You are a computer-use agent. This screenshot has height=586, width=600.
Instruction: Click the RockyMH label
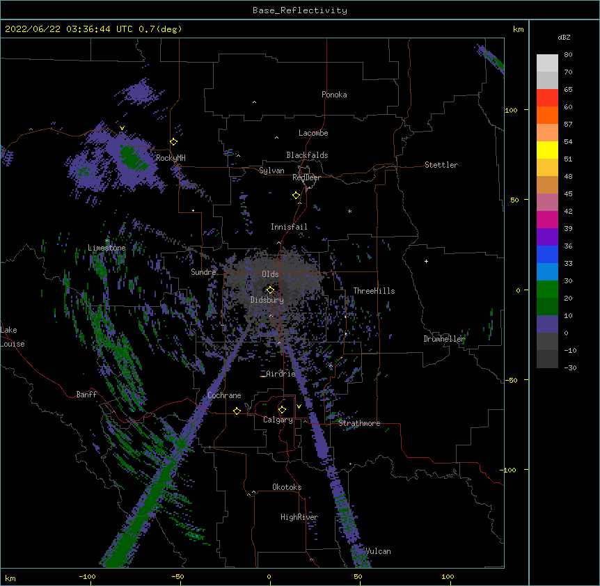click(171, 158)
